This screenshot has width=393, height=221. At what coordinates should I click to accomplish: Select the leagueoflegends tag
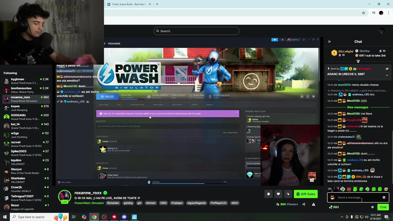click(x=196, y=203)
